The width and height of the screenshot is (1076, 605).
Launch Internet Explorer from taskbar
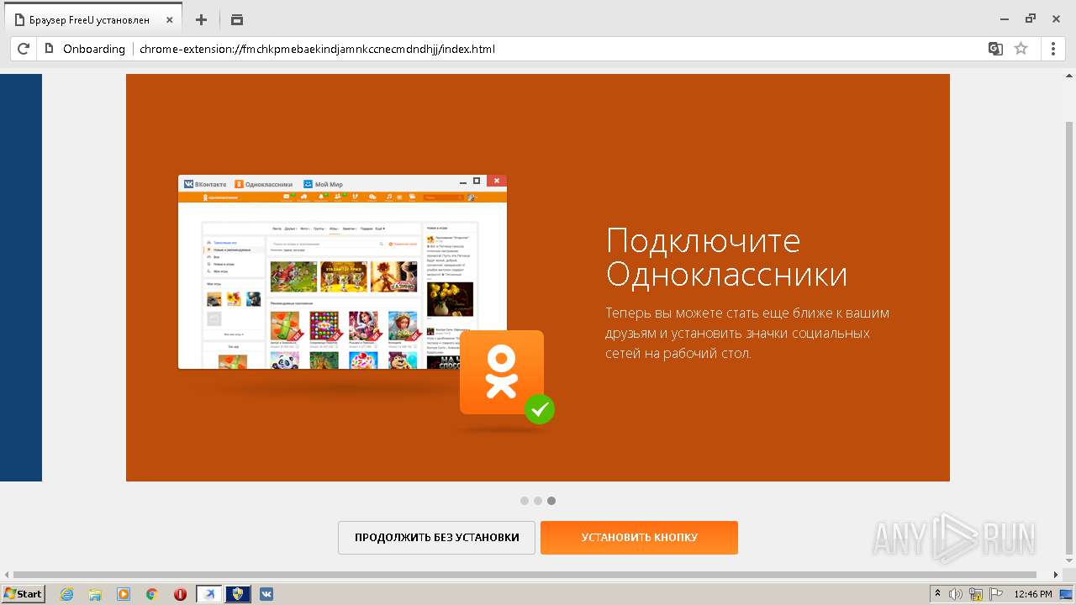[67, 594]
